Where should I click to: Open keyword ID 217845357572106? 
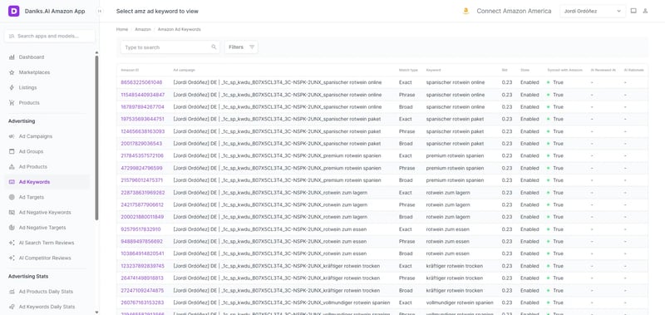point(142,156)
